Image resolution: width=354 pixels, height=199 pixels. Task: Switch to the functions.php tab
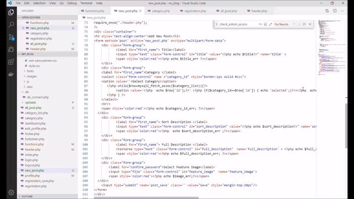click(95, 11)
